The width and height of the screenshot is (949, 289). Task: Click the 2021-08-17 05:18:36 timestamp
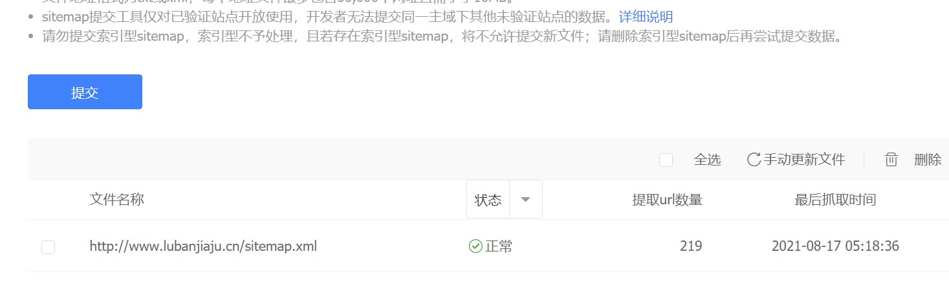tap(835, 246)
